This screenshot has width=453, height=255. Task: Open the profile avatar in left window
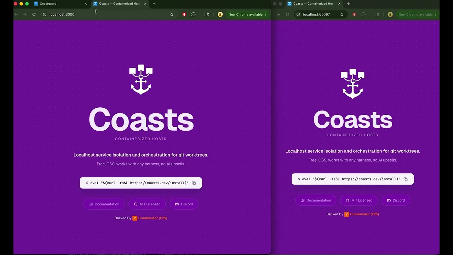coord(220,15)
